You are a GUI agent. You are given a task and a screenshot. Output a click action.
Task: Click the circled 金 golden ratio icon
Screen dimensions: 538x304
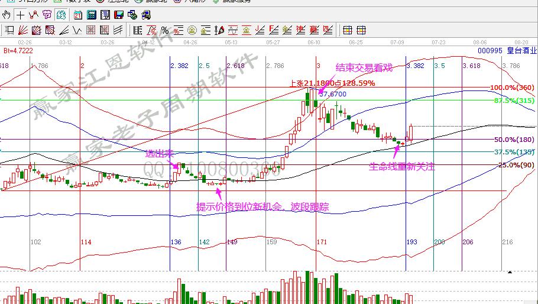point(192,30)
